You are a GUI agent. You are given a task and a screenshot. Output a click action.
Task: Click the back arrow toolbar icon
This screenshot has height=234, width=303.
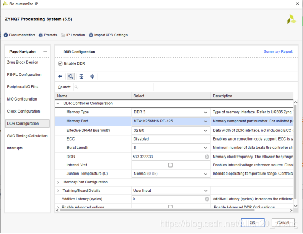(60, 76)
